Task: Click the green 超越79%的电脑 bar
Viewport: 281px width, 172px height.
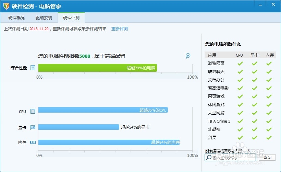Action: [x=97, y=68]
